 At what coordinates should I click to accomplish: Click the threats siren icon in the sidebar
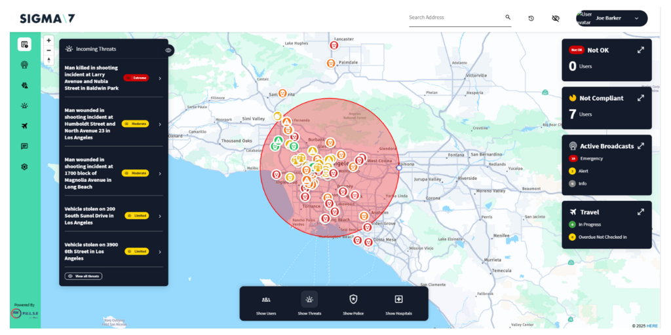(x=24, y=105)
